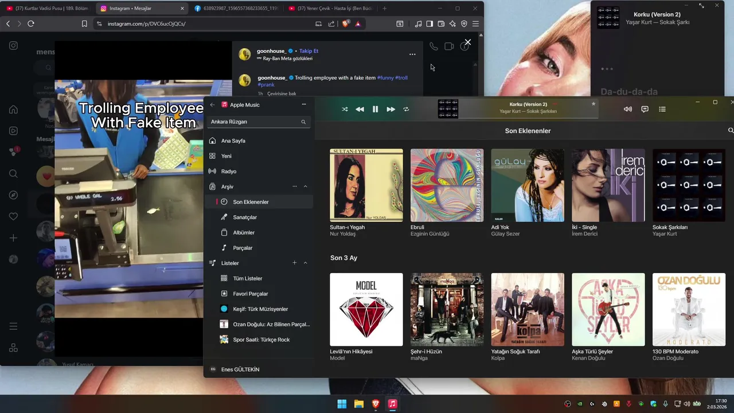Viewport: 734px width, 413px height.
Task: Open Enes GÜLTEKİN account entry
Action: 259,369
